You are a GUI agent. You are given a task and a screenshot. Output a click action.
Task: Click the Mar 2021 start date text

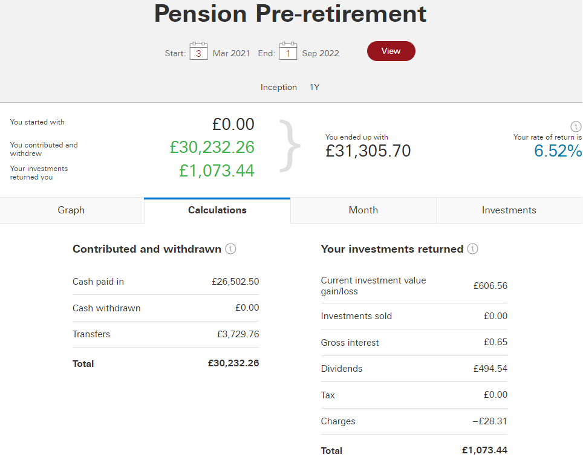(231, 54)
